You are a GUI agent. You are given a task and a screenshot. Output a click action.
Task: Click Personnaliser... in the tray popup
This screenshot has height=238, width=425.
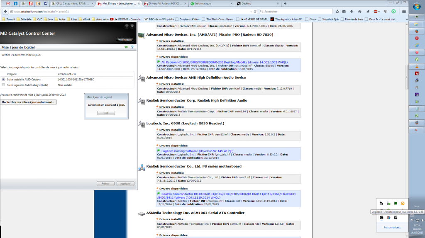click(x=392, y=228)
